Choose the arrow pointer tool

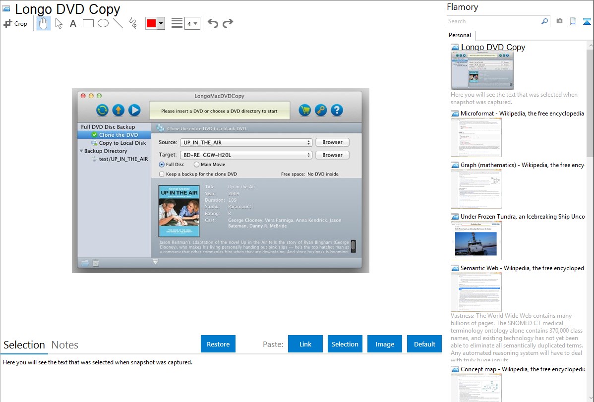(59, 23)
